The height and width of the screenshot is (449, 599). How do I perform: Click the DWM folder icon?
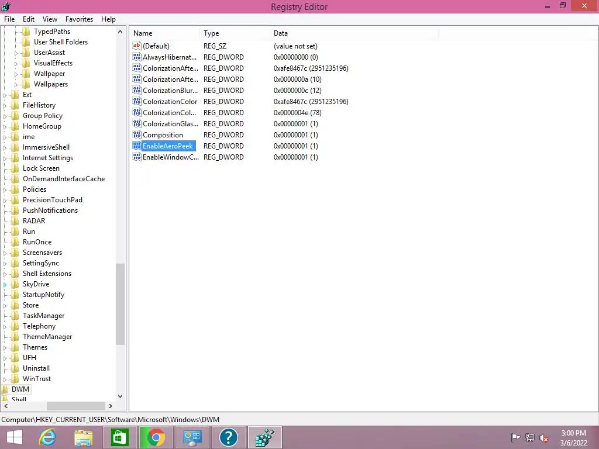5,389
